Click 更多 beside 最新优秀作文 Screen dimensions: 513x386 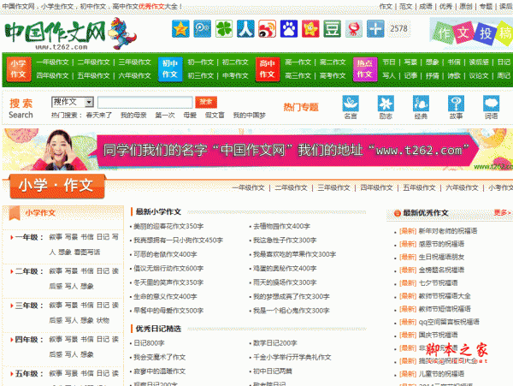[502, 213]
